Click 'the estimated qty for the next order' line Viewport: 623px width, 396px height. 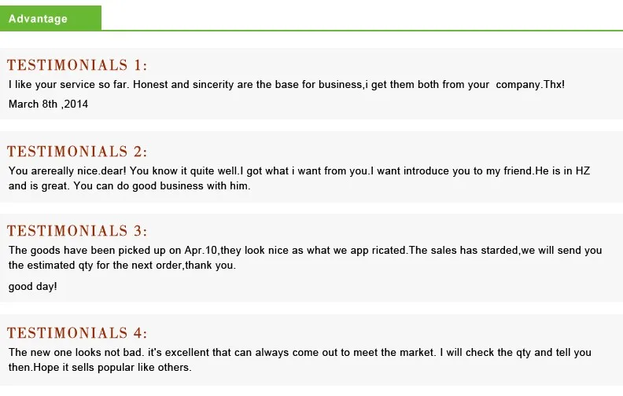(122, 265)
